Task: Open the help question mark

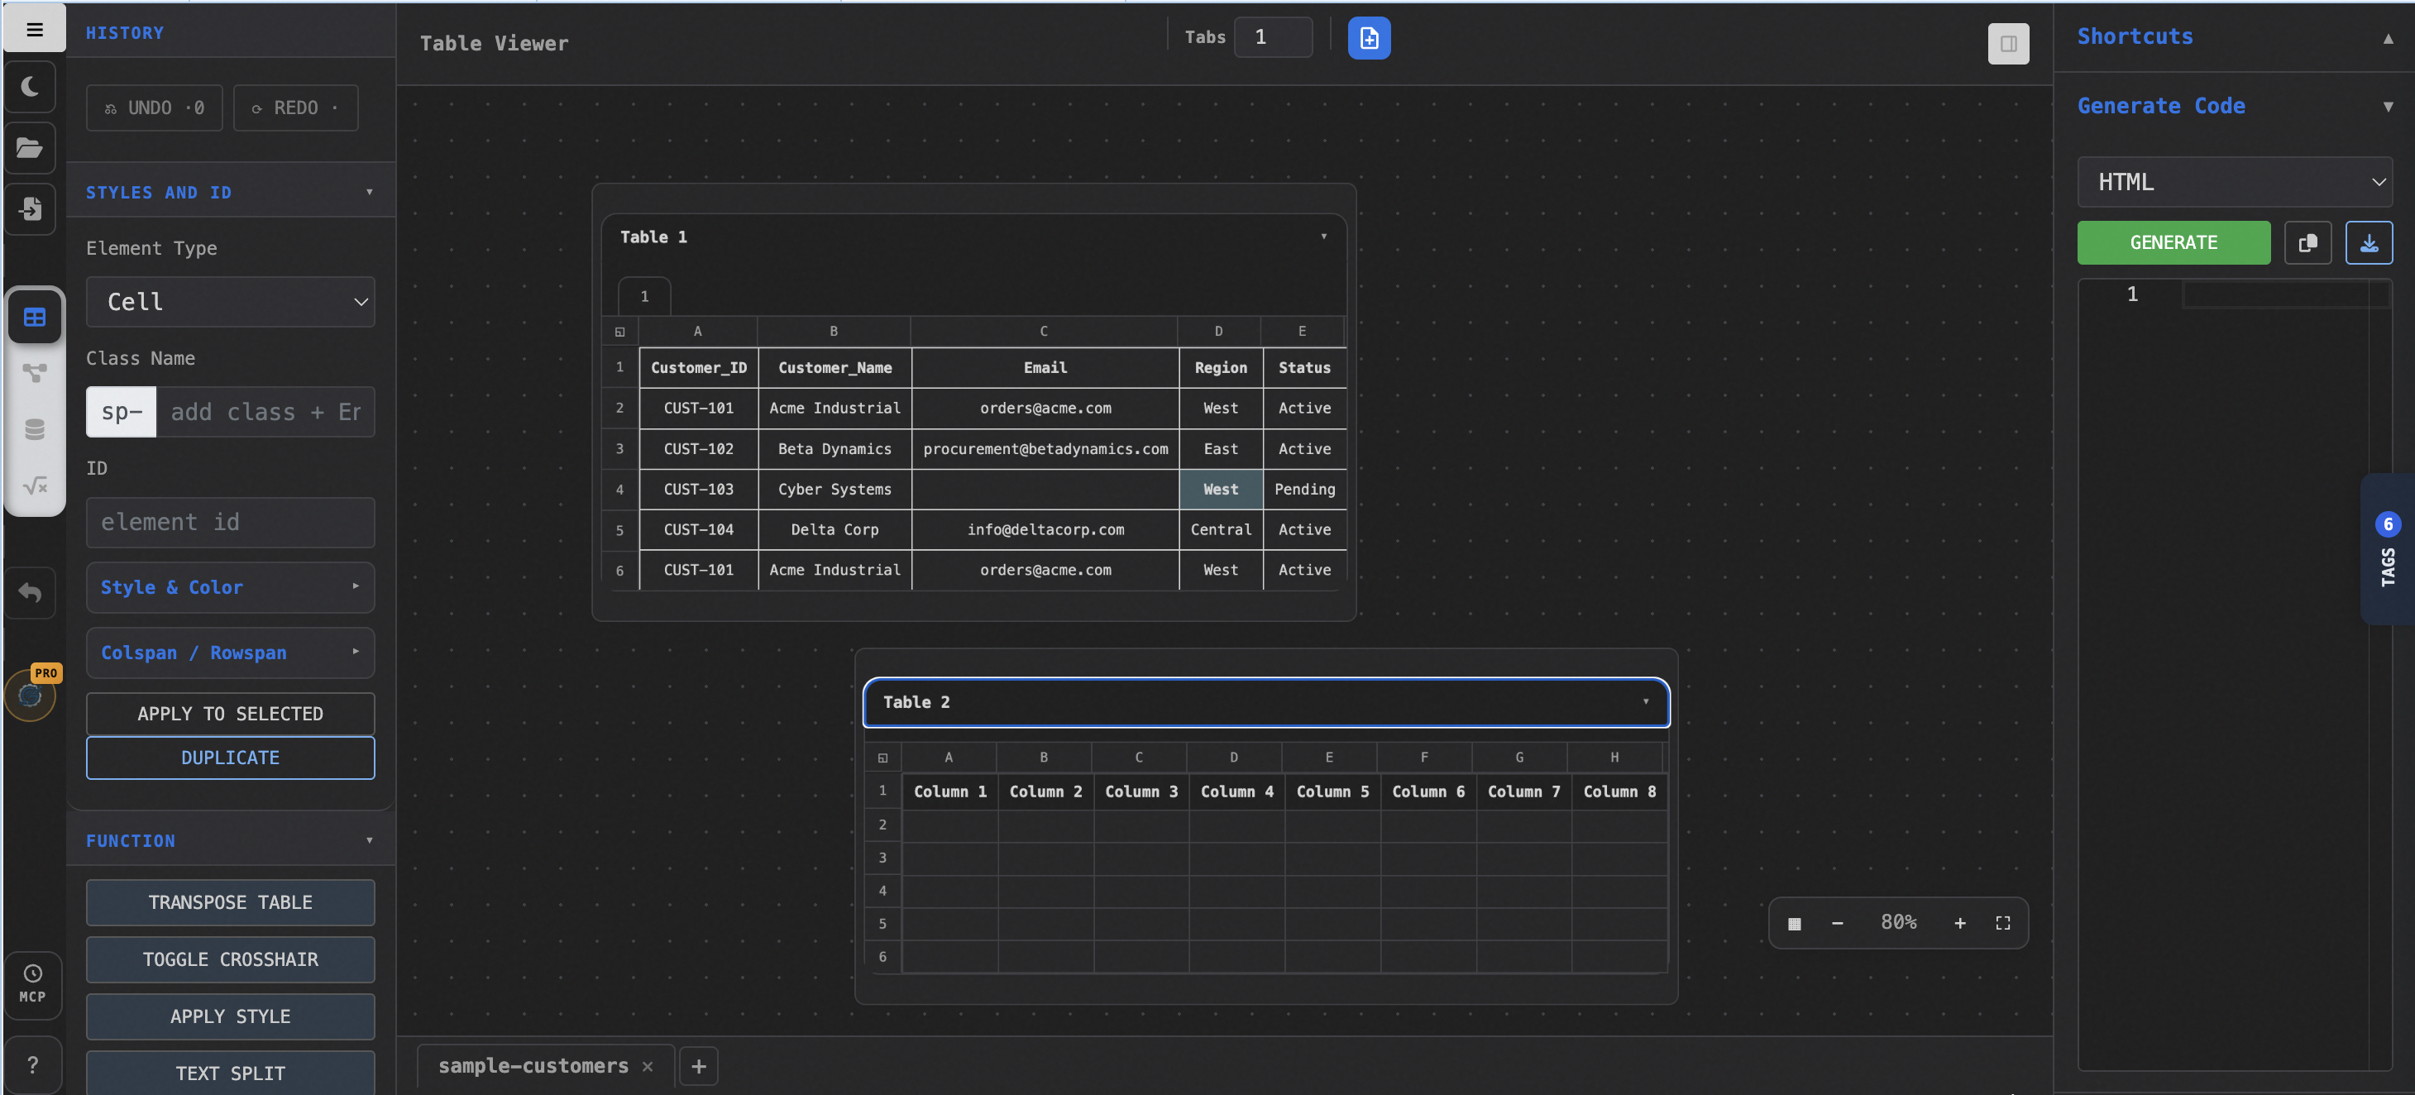Action: coord(33,1064)
